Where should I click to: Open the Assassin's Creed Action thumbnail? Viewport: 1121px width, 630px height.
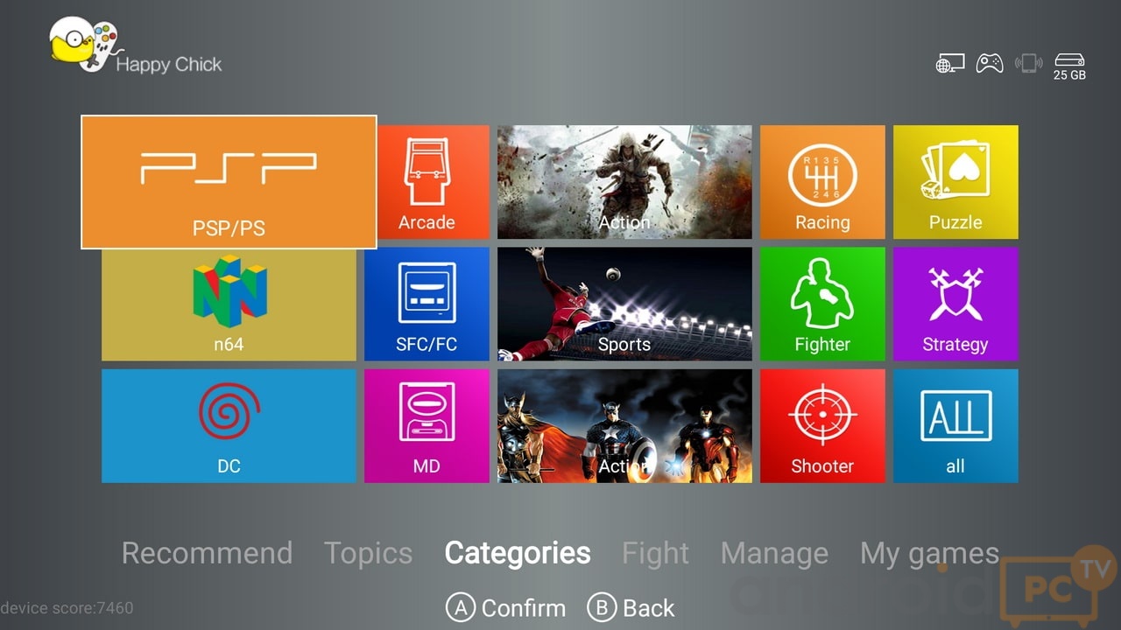[x=624, y=182]
